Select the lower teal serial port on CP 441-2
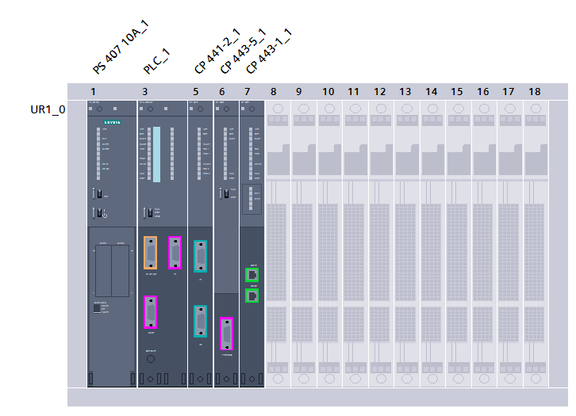 pyautogui.click(x=200, y=322)
